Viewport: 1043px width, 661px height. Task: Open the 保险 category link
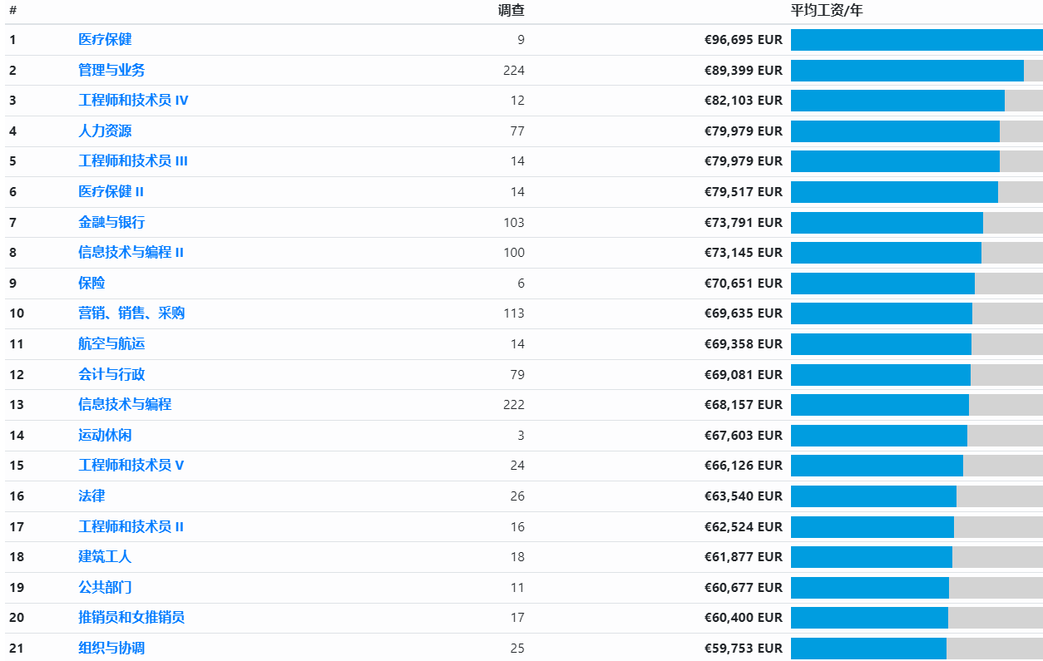(x=91, y=283)
